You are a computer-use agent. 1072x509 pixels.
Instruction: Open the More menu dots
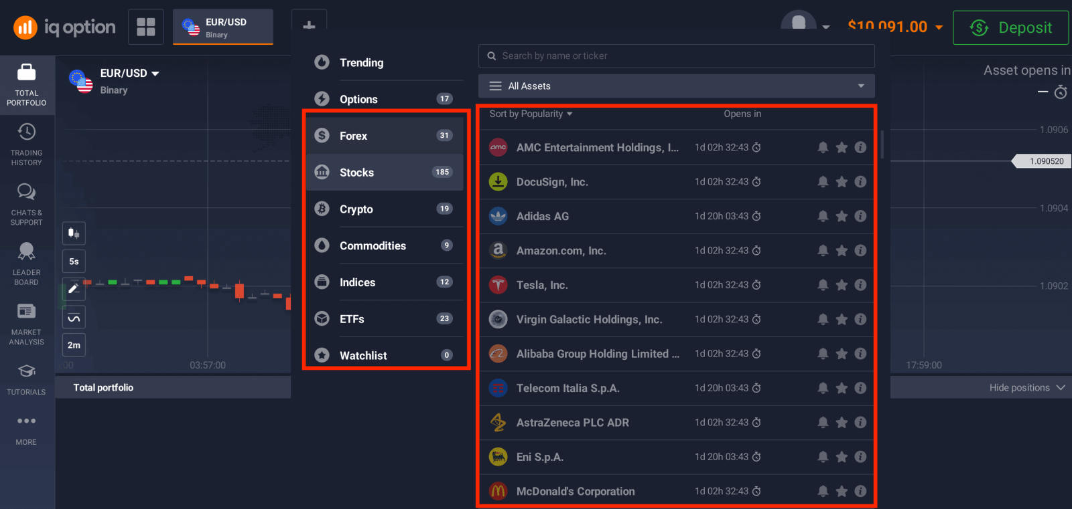[x=26, y=421]
